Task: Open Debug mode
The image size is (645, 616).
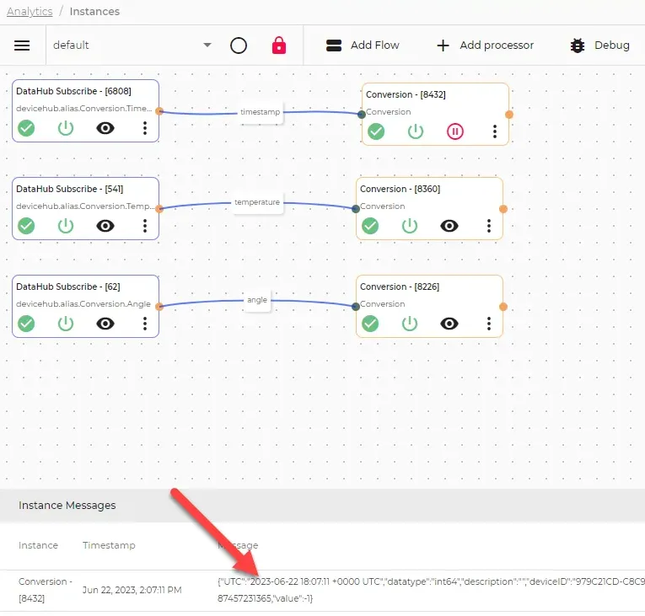Action: [x=599, y=46]
